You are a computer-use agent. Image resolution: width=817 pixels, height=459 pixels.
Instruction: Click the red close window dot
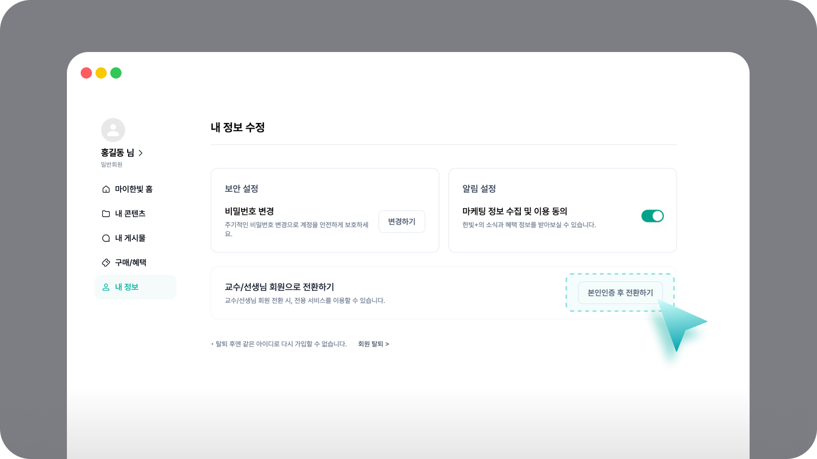pos(86,73)
